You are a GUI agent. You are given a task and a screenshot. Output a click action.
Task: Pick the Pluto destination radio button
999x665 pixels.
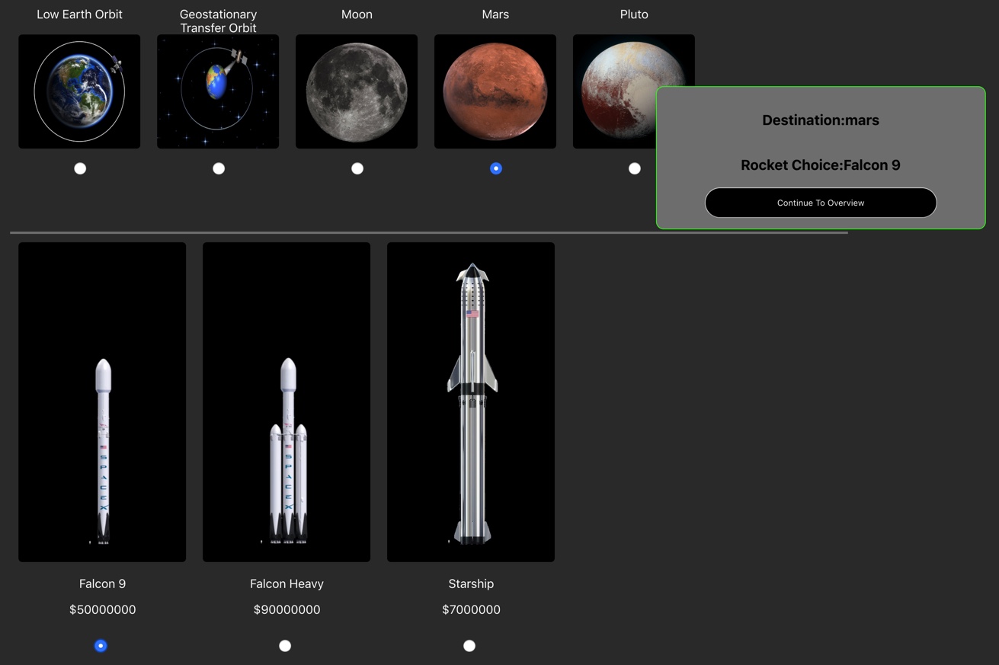pyautogui.click(x=635, y=168)
